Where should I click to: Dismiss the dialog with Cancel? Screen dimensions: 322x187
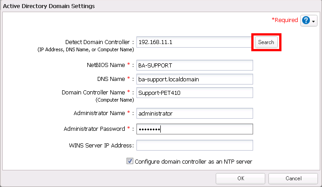click(294, 178)
